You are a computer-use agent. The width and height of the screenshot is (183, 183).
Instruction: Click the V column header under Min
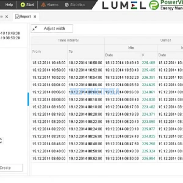pos(143,55)
